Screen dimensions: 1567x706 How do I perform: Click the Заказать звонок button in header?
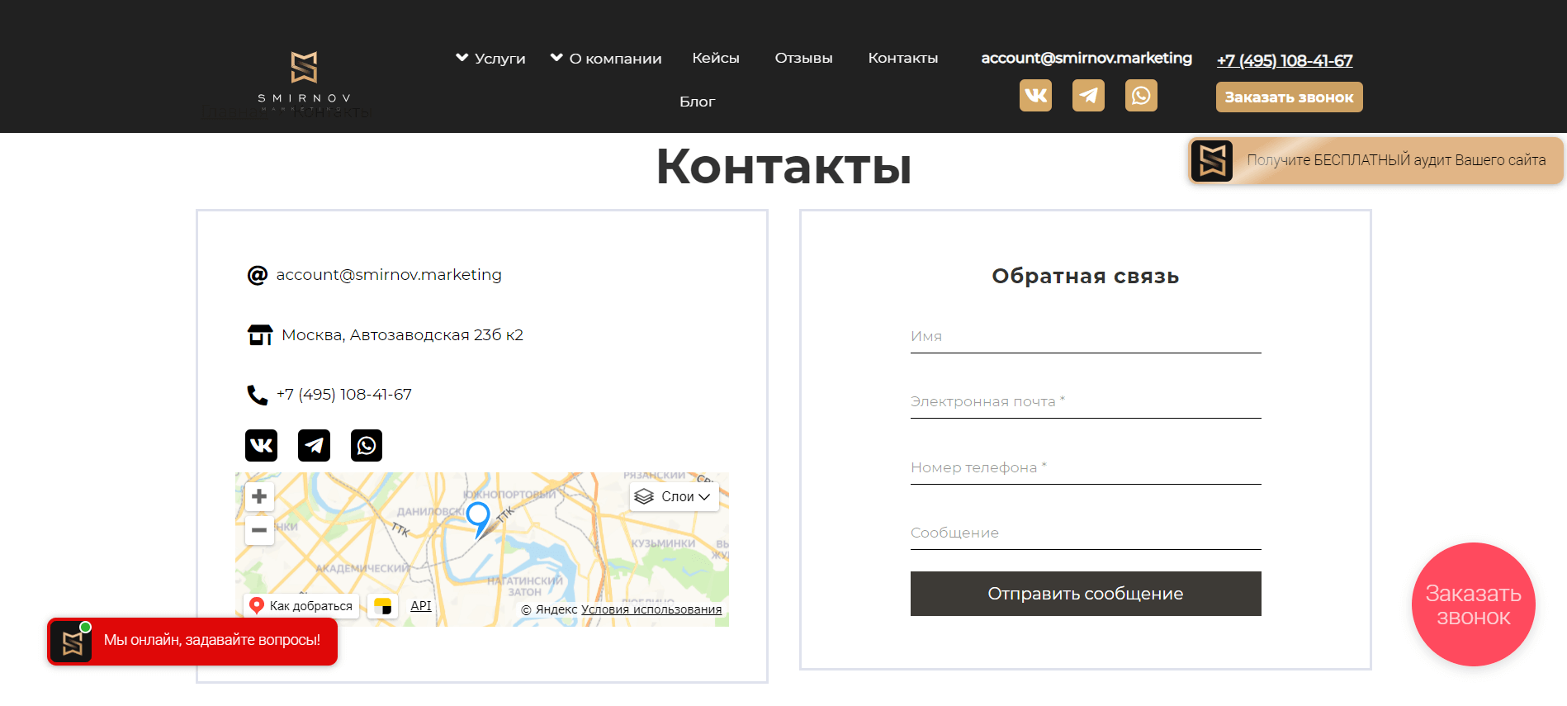[x=1289, y=97]
